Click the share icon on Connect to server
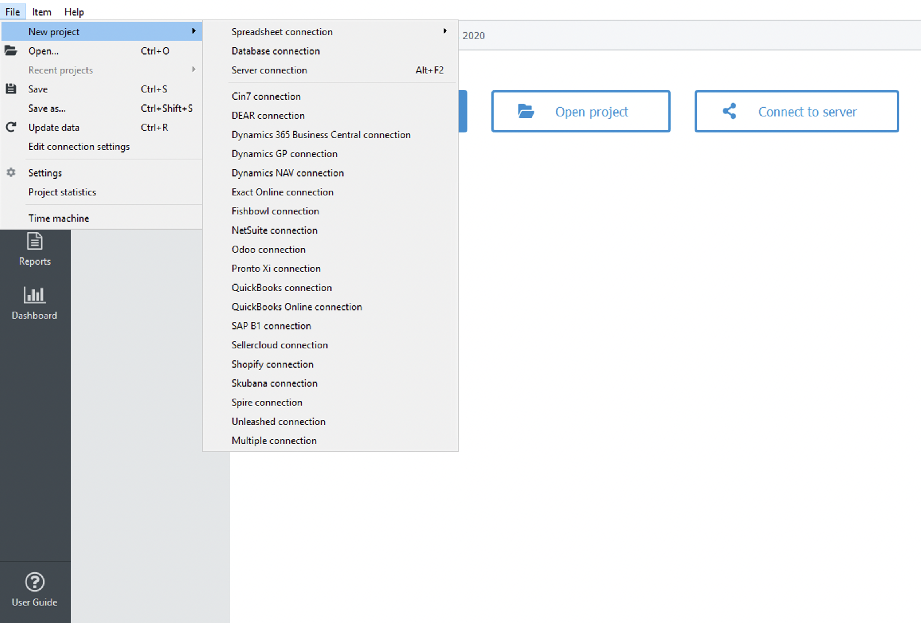921x623 pixels. click(x=729, y=111)
